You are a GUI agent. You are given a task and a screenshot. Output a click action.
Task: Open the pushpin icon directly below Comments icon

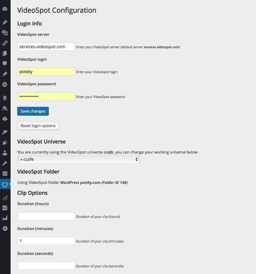pyautogui.click(x=5, y=74)
